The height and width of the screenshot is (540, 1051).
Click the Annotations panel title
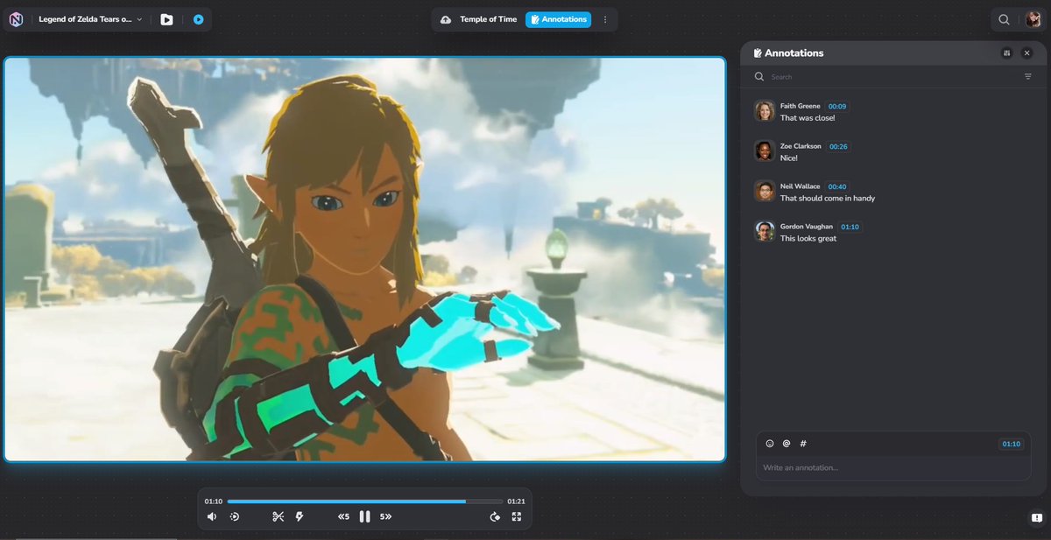(794, 53)
